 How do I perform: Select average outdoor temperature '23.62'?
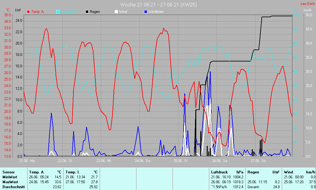click(x=57, y=187)
